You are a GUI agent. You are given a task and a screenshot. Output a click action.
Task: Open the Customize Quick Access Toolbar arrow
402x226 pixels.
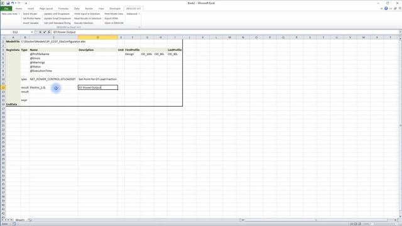(26, 3)
